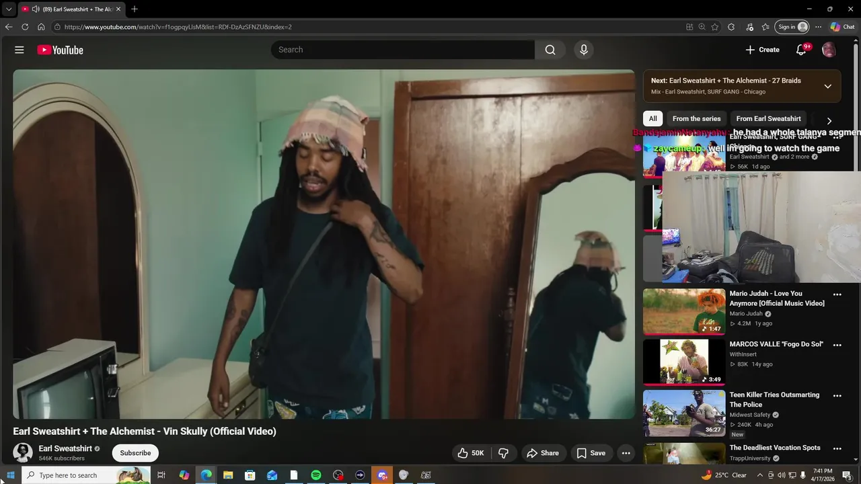The width and height of the screenshot is (861, 484).
Task: Focus the YouTube search field
Action: (404, 50)
